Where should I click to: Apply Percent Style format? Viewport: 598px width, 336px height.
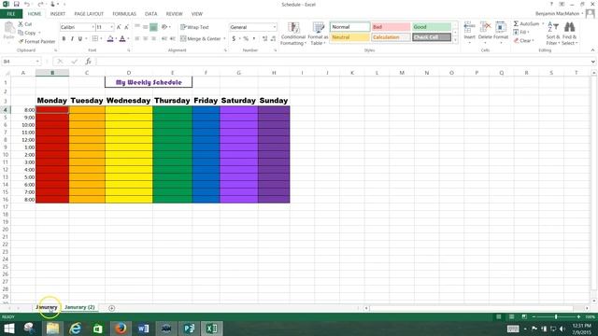click(246, 38)
